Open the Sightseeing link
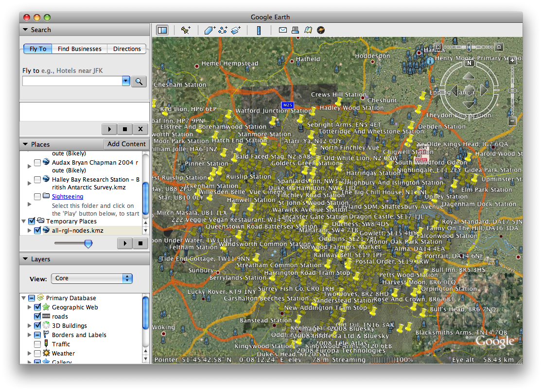542x391 pixels. click(68, 197)
